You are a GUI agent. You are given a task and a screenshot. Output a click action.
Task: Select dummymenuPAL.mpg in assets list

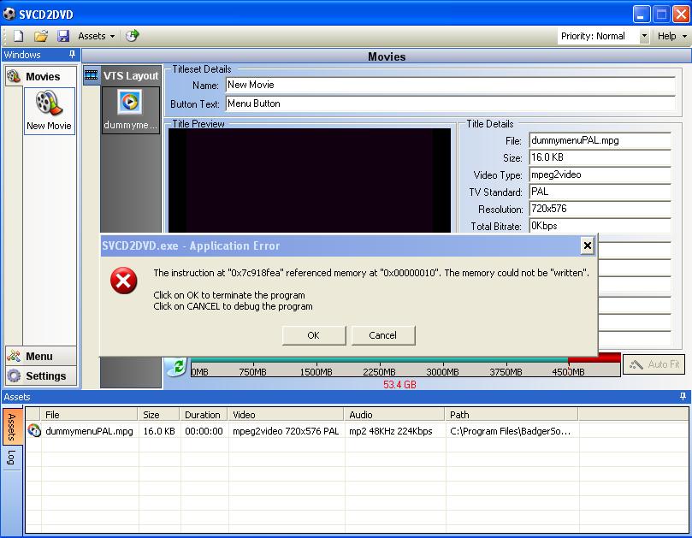pos(89,431)
